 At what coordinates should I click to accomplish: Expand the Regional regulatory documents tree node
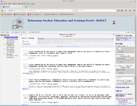click(x=3, y=44)
